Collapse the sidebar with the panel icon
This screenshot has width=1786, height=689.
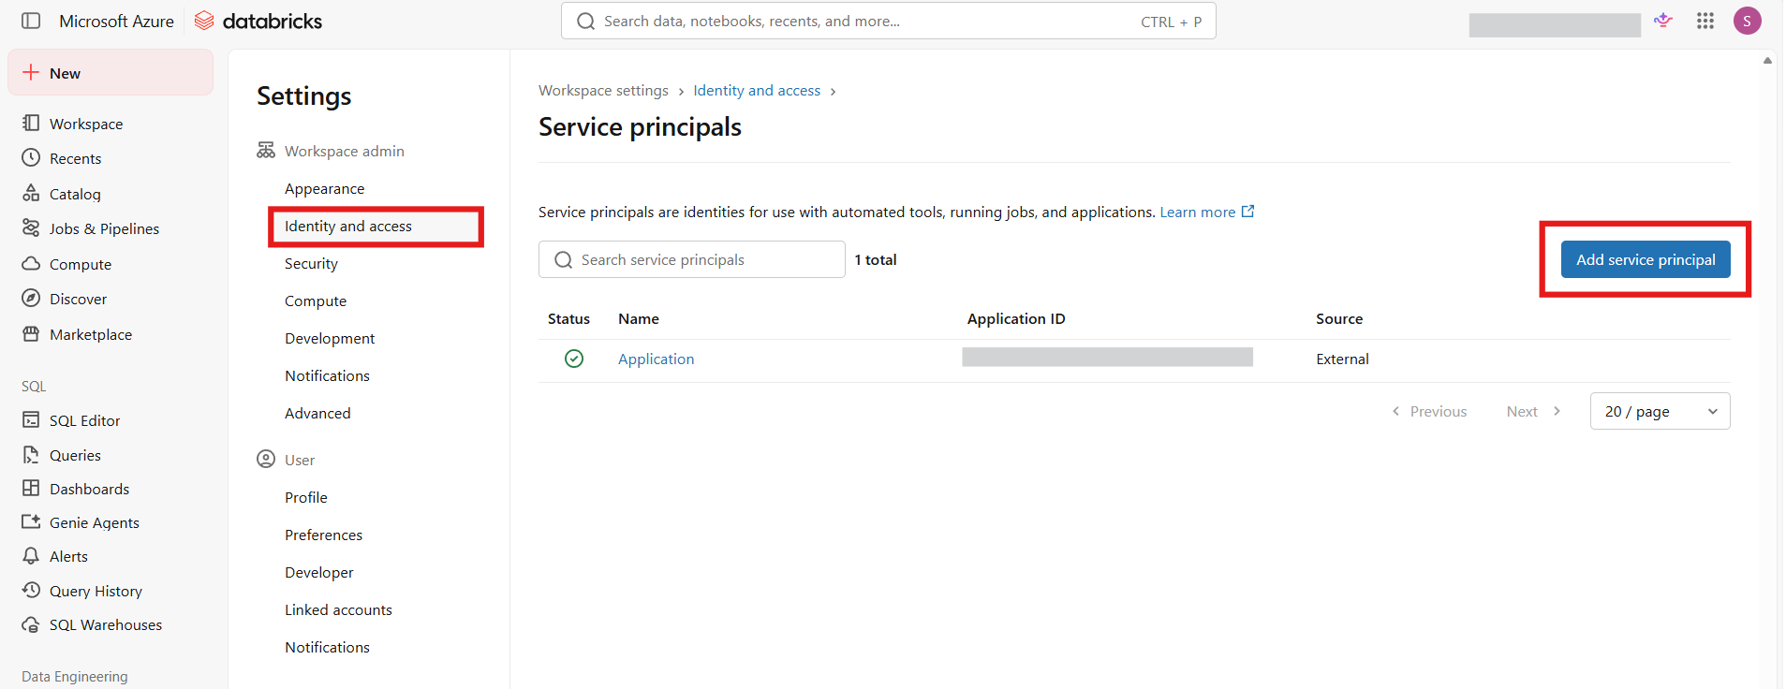(31, 21)
